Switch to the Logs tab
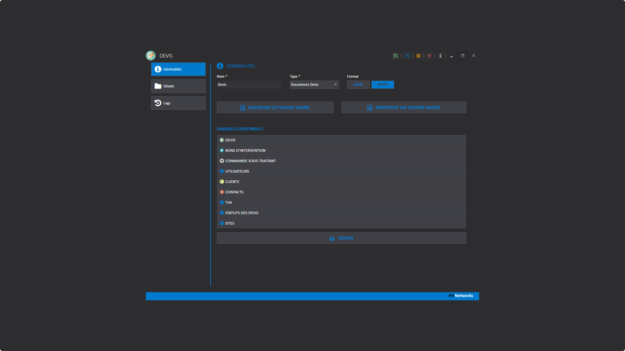 pos(178,103)
